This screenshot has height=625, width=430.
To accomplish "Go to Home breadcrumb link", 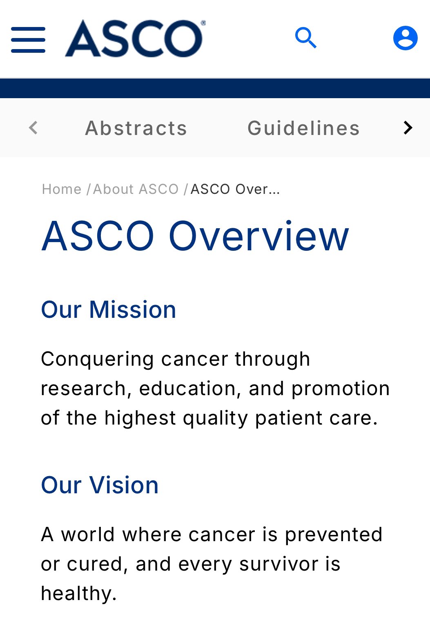I will [62, 189].
